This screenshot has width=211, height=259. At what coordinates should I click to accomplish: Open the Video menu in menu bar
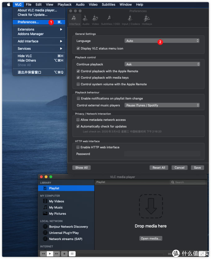click(93, 4)
